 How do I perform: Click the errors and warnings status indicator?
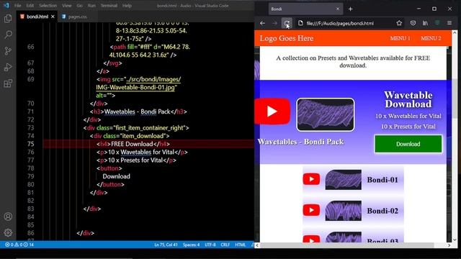[x=19, y=245]
